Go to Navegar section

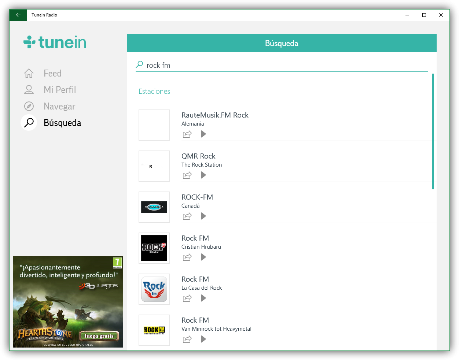click(x=59, y=106)
